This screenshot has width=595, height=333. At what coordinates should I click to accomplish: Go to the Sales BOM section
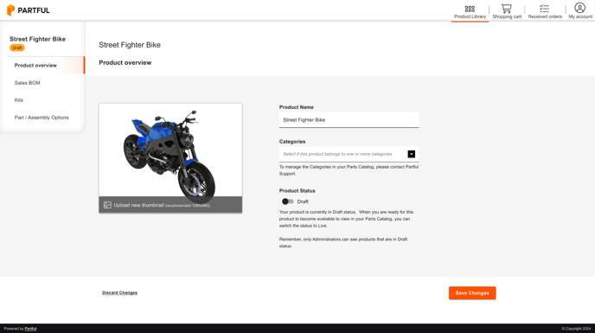[x=28, y=83]
